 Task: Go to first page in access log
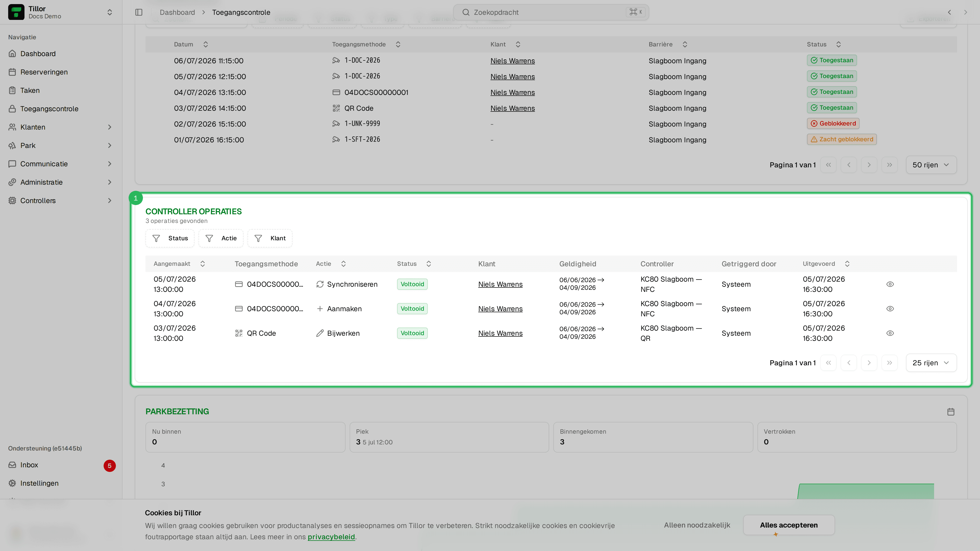coord(828,165)
